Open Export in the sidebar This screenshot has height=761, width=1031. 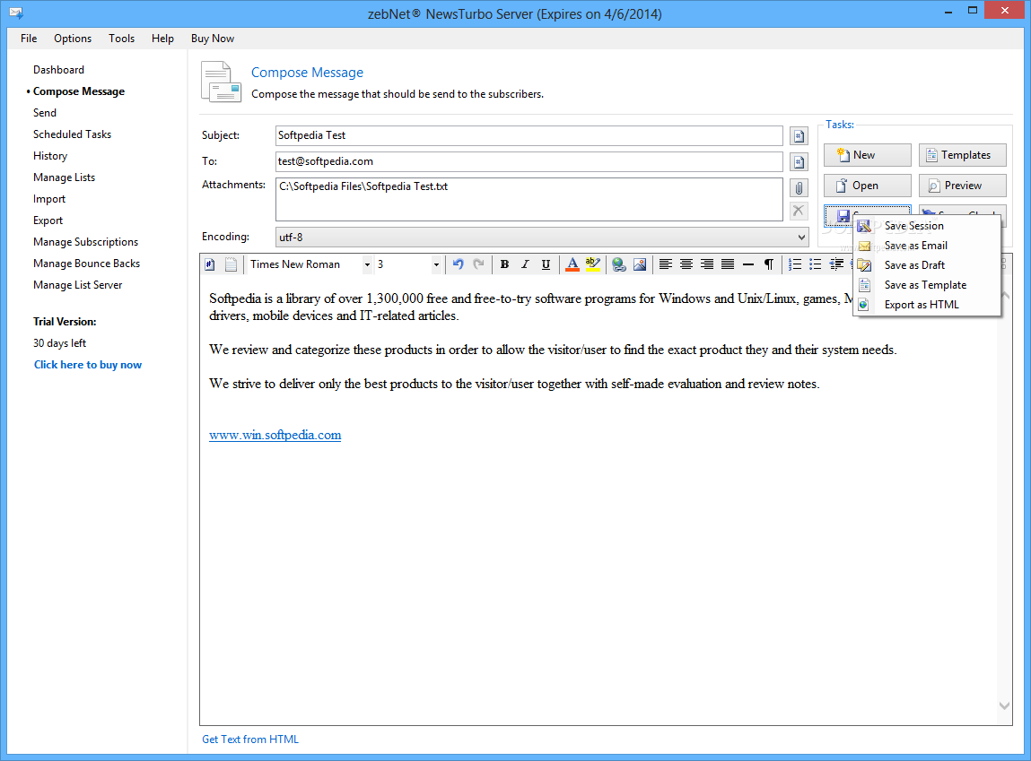48,221
